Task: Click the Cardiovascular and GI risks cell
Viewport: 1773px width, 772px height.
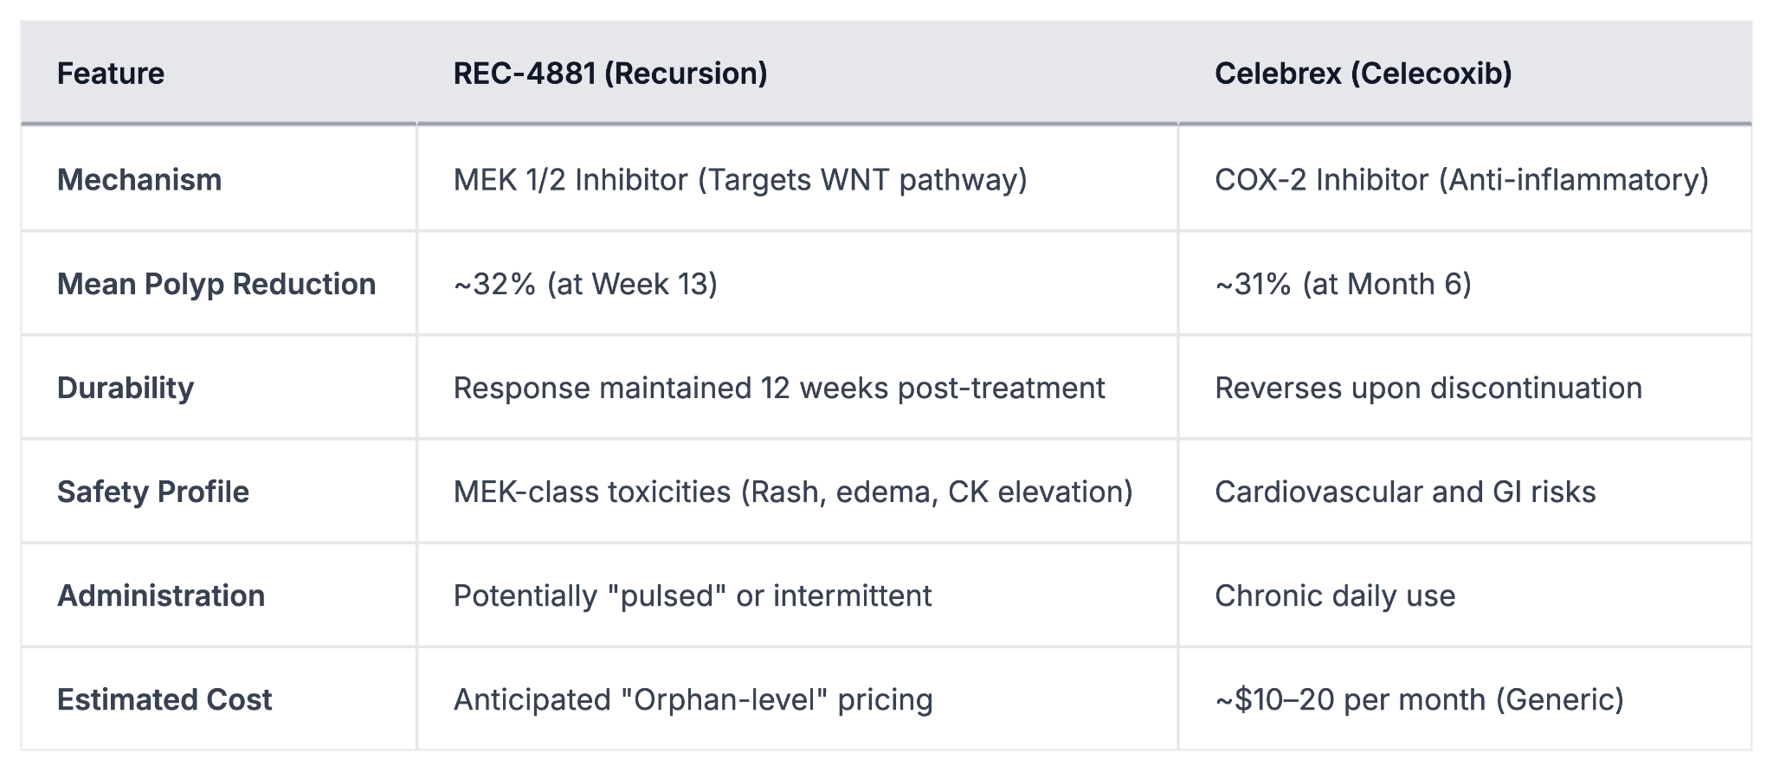Action: tap(1405, 492)
